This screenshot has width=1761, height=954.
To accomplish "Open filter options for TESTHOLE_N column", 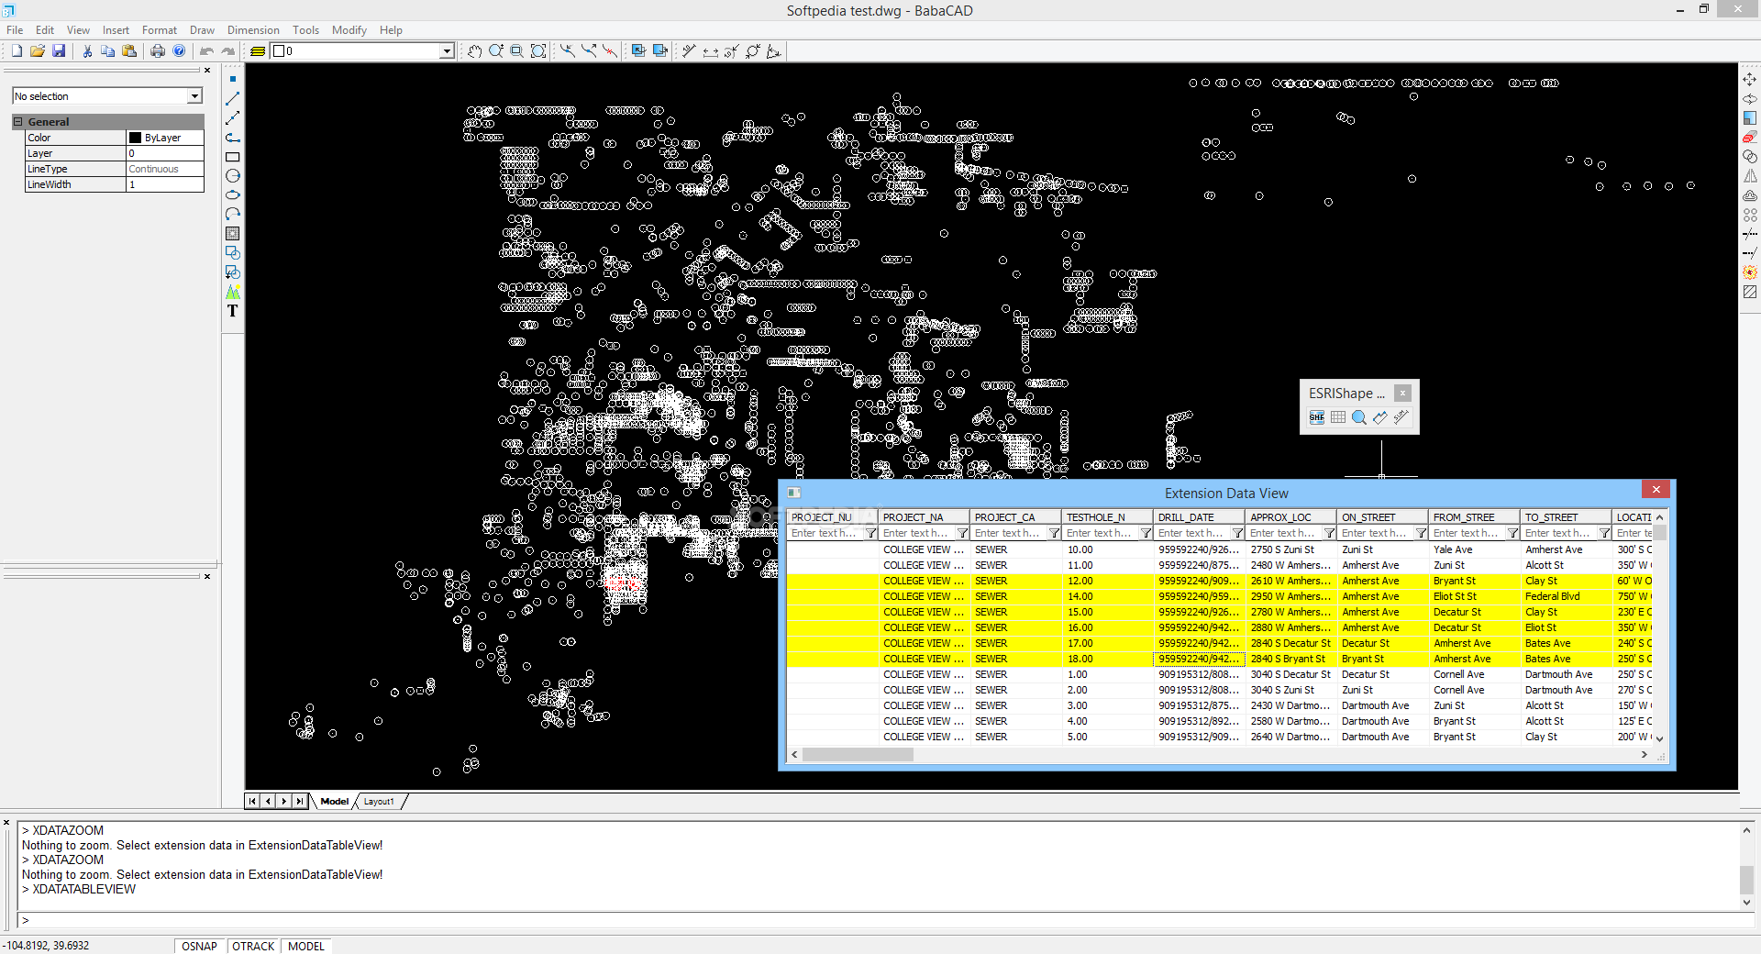I will [1146, 533].
